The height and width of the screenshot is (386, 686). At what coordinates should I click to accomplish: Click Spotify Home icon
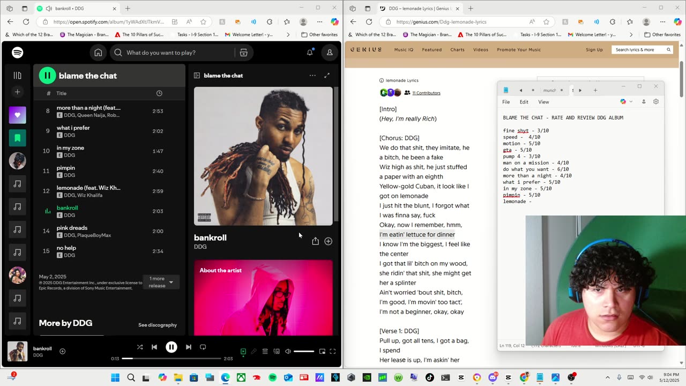[x=98, y=53]
